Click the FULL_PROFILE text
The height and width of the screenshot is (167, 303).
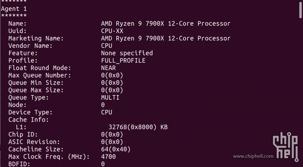tap(123, 61)
